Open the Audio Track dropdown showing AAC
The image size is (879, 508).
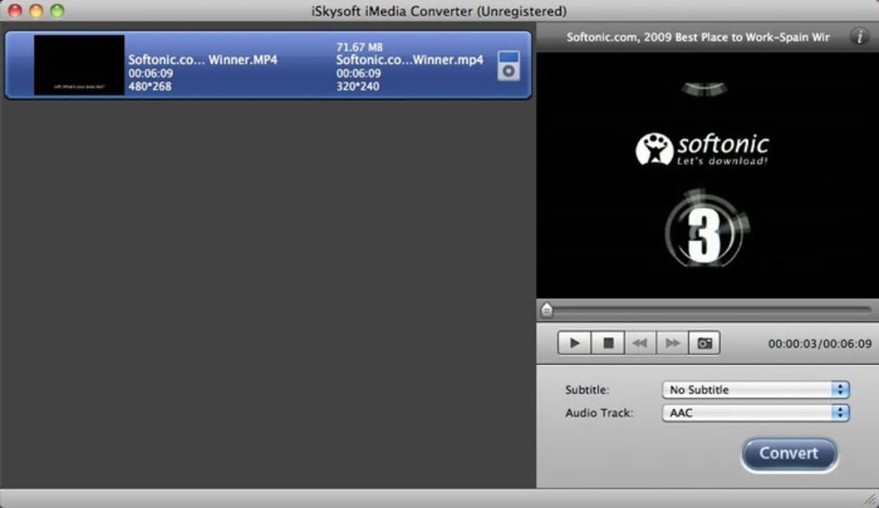click(756, 412)
